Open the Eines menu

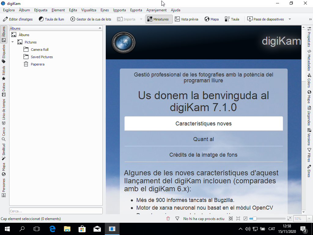(105, 10)
